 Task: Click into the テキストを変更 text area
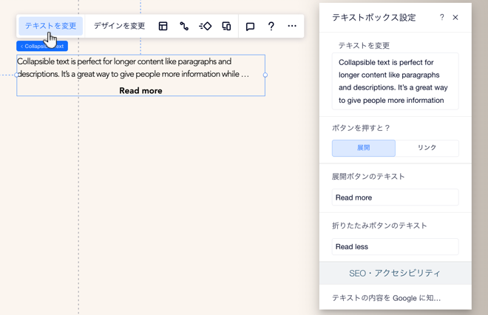point(396,81)
